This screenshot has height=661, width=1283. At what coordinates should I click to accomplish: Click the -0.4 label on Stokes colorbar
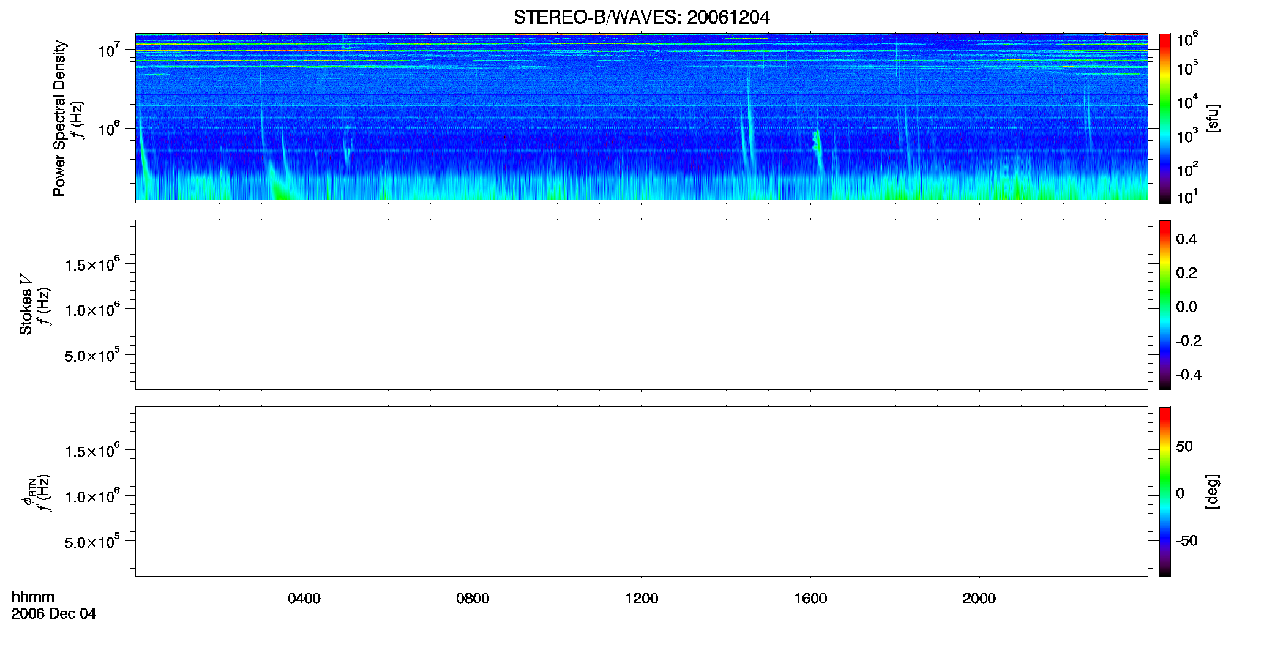[1189, 375]
